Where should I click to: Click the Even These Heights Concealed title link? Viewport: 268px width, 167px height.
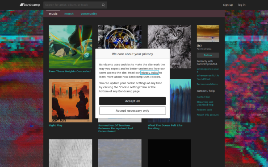coord(70,71)
